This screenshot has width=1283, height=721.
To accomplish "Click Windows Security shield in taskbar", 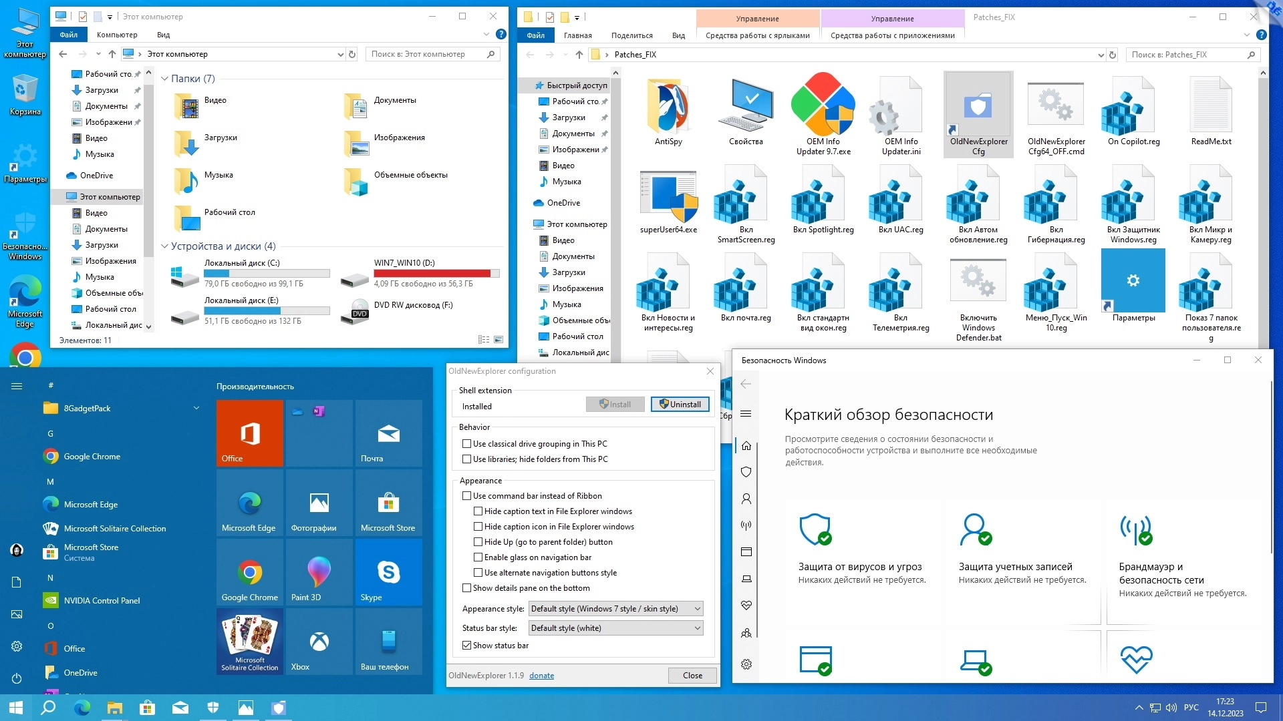I will click(213, 708).
